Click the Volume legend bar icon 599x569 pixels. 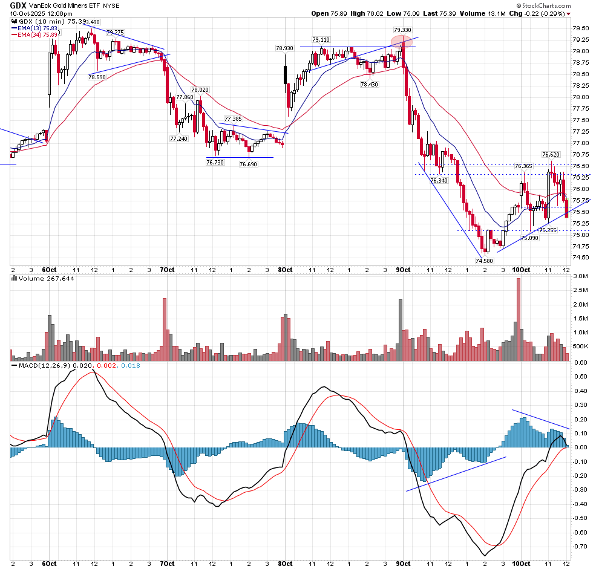15,278
